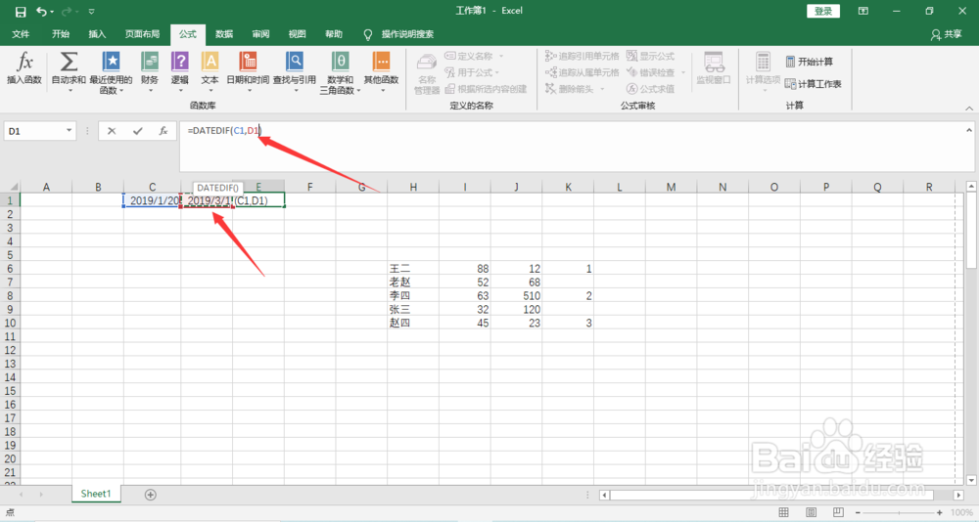Viewport: 979px width, 522px height.
Task: Click the Select All corner triangle
Action: (x=13, y=187)
